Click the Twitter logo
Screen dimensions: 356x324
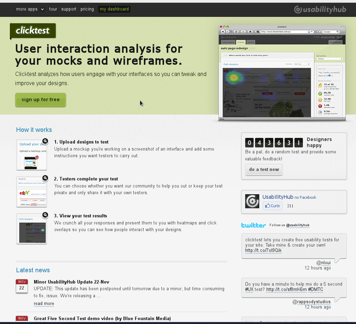click(253, 225)
